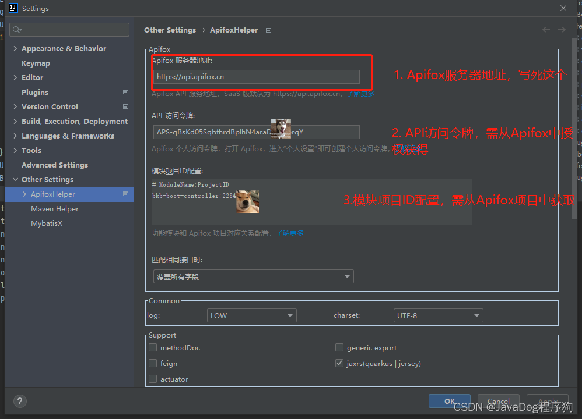Screen dimensions: 582x419
Task: Click the project-level icon next to ApifoxHelper row
Action: point(125,194)
